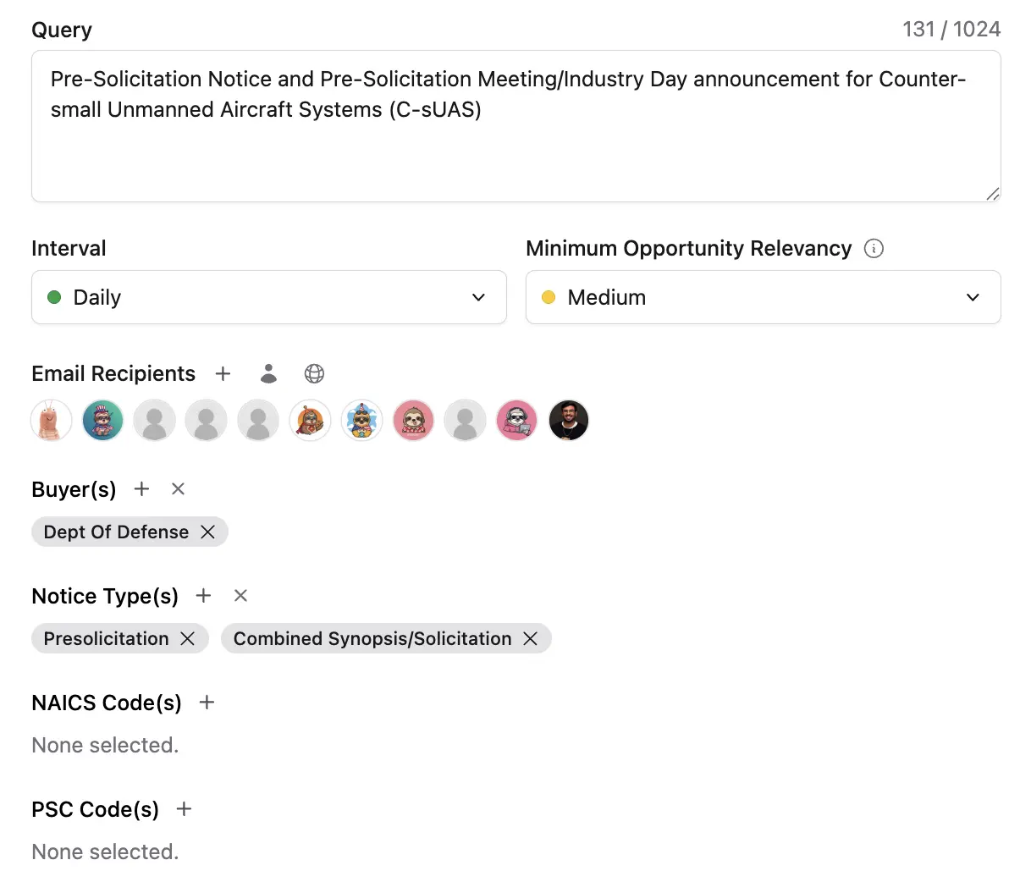Open the Minimum Opportunity Relevancy dropdown
The width and height of the screenshot is (1031, 882).
click(763, 297)
